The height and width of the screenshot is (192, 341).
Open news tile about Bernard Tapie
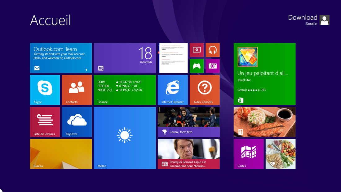pyautogui.click(x=189, y=154)
